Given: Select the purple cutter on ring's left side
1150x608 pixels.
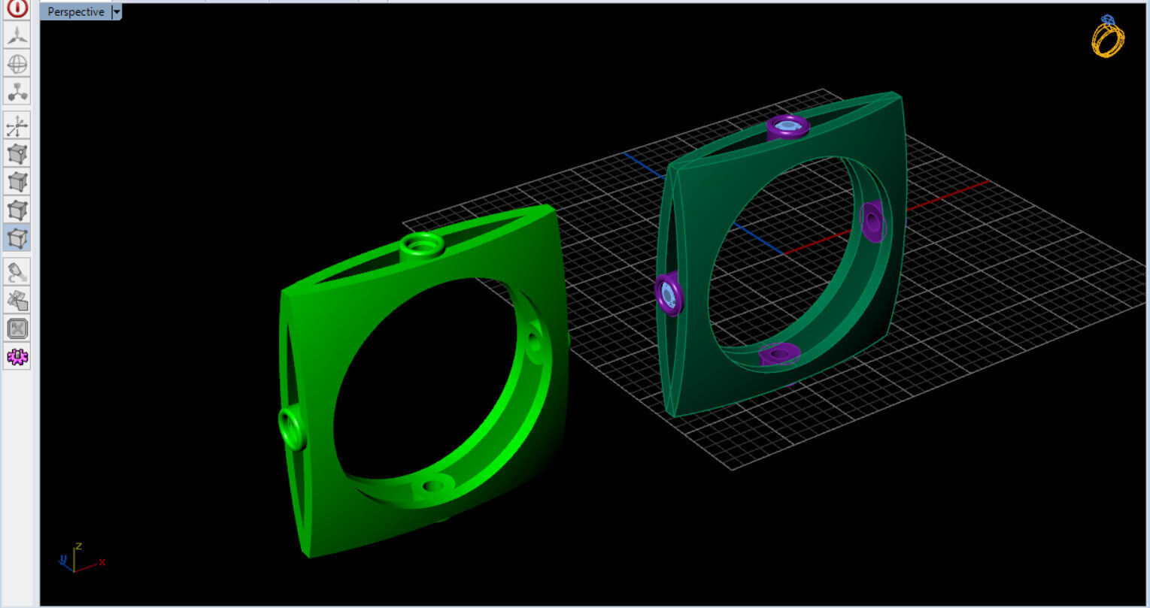Looking at the screenshot, I should (x=668, y=294).
